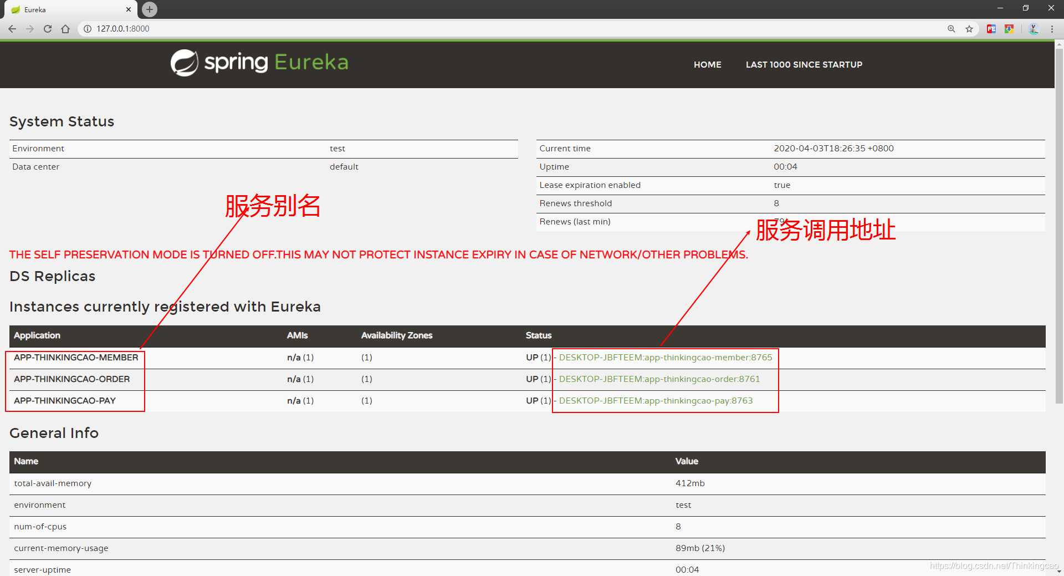
Task: Open the red extension icon in toolbar
Action: 991,29
